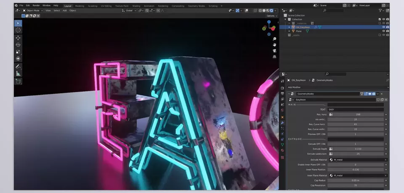Expand the Plane tree item

pos(289,31)
